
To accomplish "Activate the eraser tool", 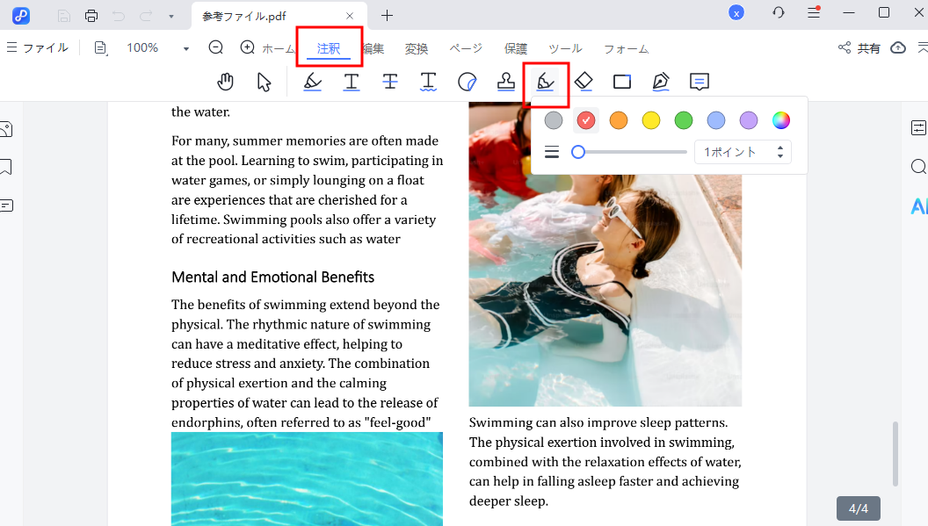I will tap(584, 82).
